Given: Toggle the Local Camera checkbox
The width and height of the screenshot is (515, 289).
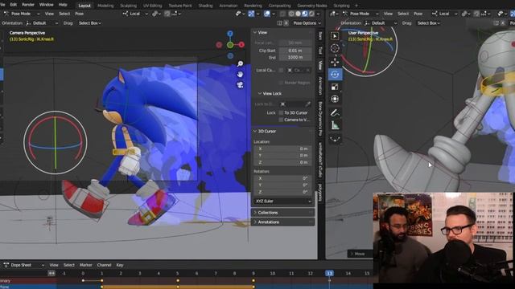Looking at the screenshot, I should click(281, 70).
